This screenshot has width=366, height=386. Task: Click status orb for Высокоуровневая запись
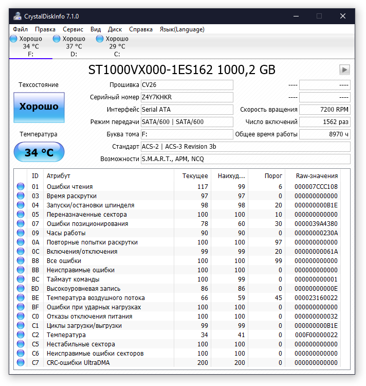tap(21, 288)
